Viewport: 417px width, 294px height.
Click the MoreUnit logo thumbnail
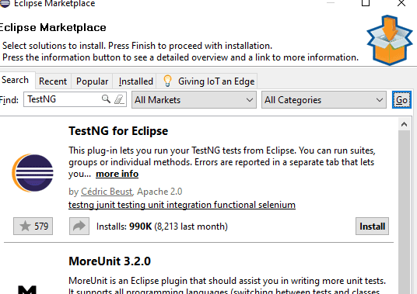pyautogui.click(x=27, y=289)
